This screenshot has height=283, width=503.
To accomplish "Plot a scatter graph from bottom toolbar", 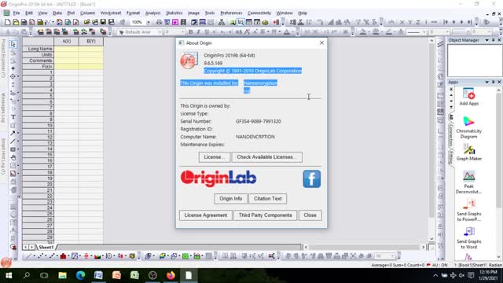I will pos(41,255).
